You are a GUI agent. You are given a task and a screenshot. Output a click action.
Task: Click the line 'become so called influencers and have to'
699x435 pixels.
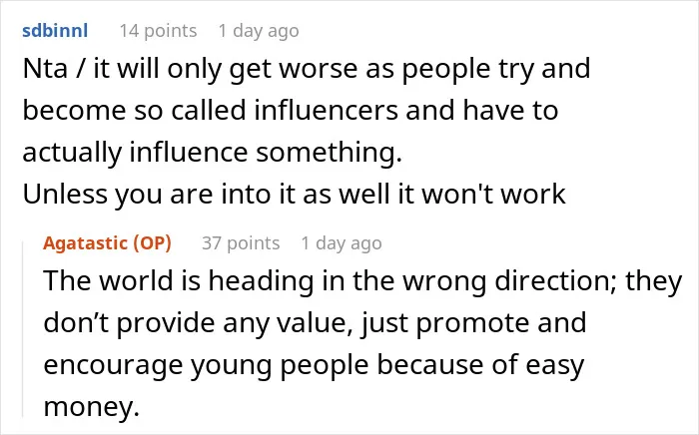[291, 111]
